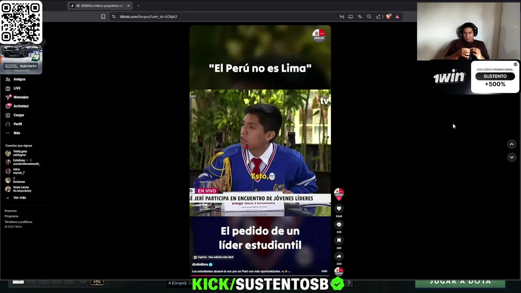This screenshot has height=293, width=521.
Task: Open Perfil in the sidebar
Action: point(18,124)
